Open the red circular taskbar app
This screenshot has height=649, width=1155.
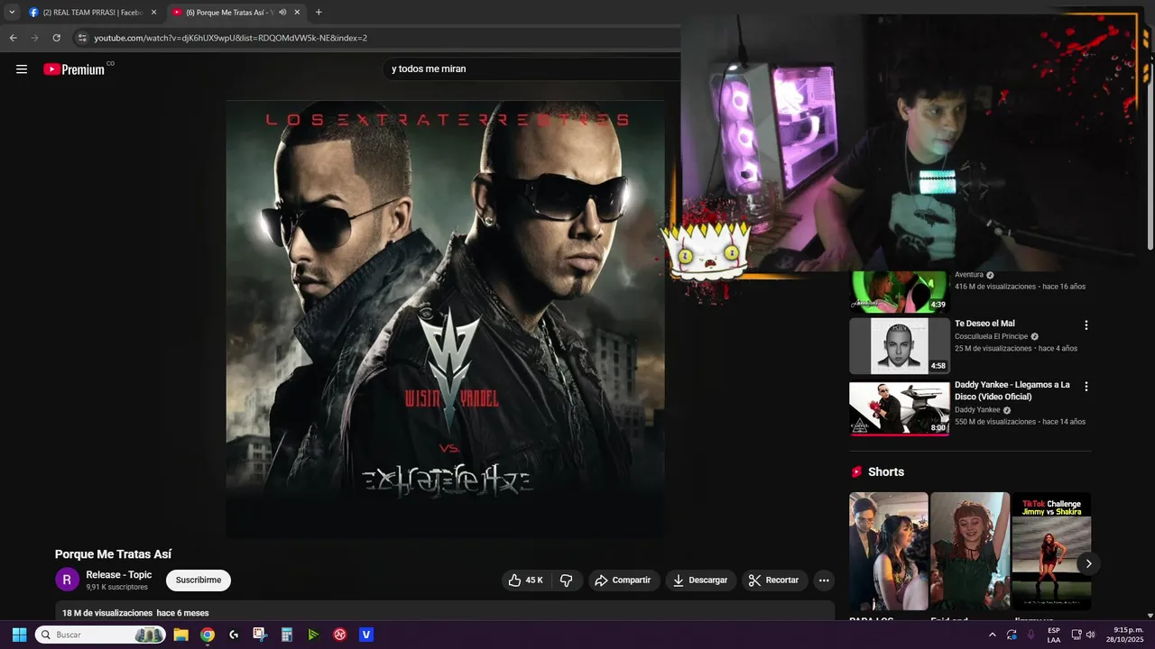[x=340, y=635]
